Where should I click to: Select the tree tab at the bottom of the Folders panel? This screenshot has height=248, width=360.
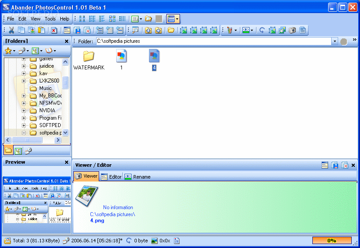click(18, 151)
